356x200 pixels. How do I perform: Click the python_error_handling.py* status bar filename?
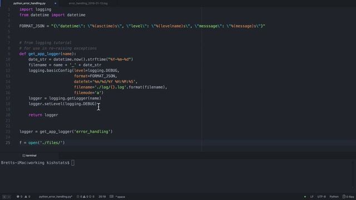[x=56, y=197]
